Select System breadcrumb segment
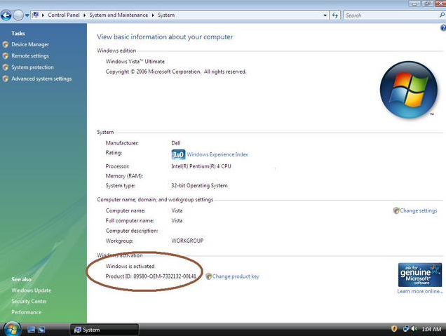This screenshot has height=336, width=446. pyautogui.click(x=166, y=15)
